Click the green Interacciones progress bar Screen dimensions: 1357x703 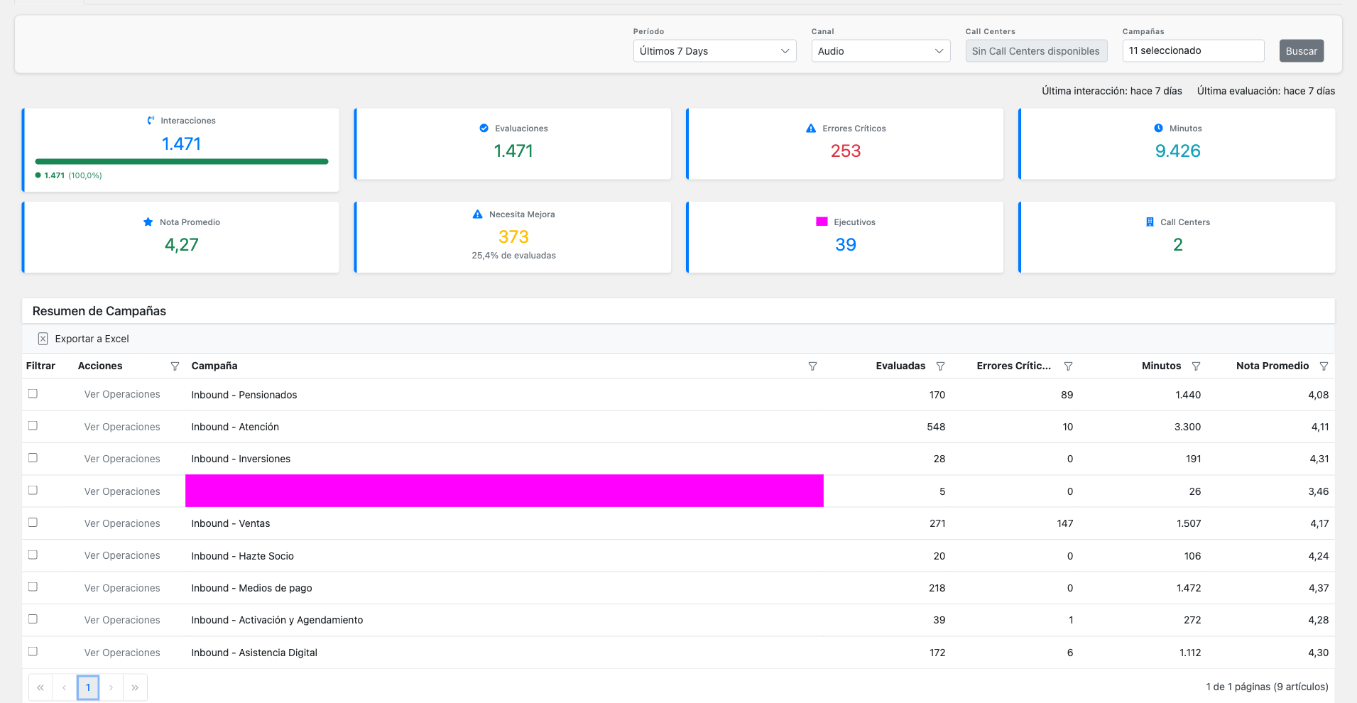[x=182, y=161]
